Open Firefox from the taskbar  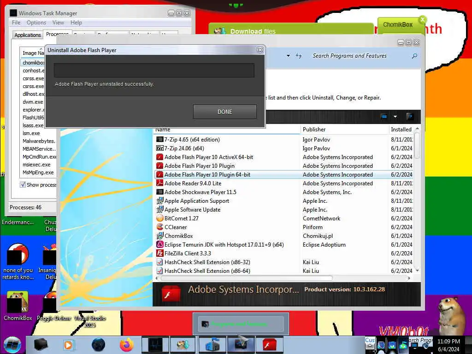127,344
